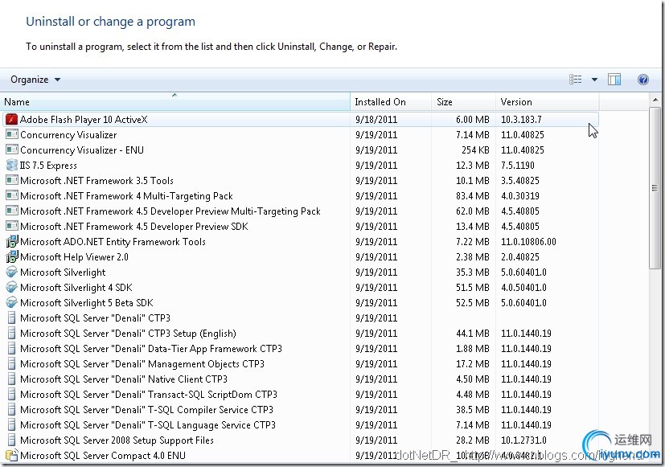Sort by the Size column header

[463, 102]
